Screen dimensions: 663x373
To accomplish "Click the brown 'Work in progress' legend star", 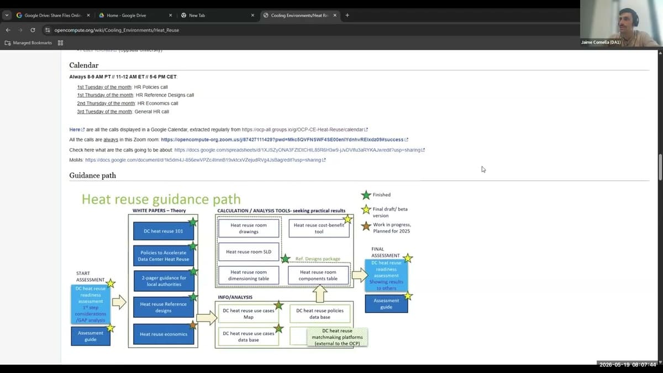I will coord(366,225).
